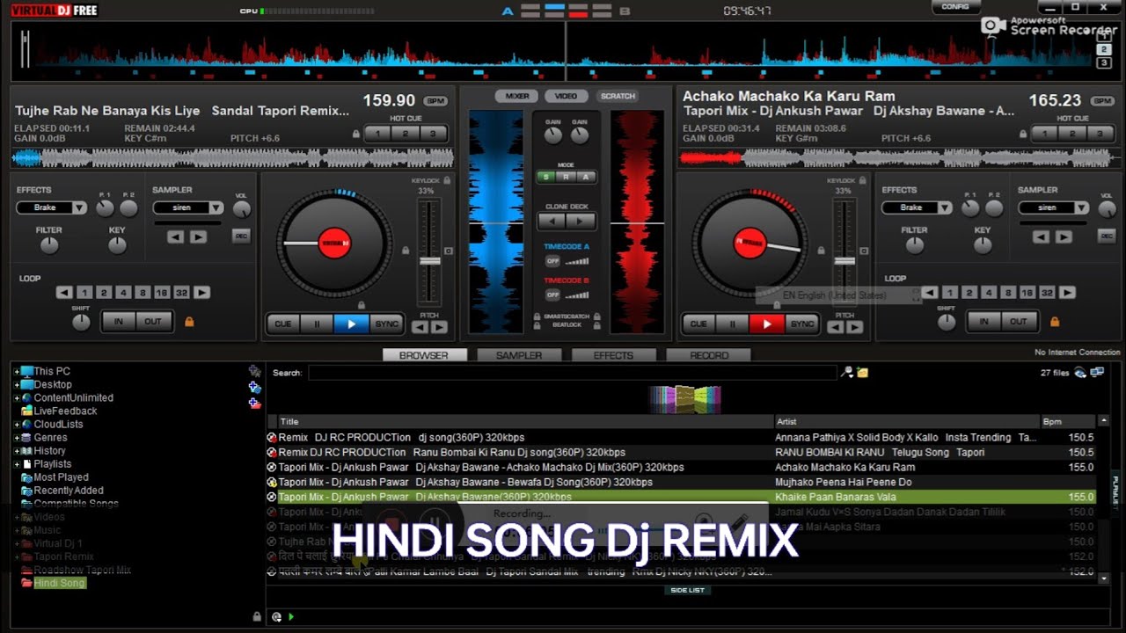Select mode A in mixer

(x=585, y=177)
